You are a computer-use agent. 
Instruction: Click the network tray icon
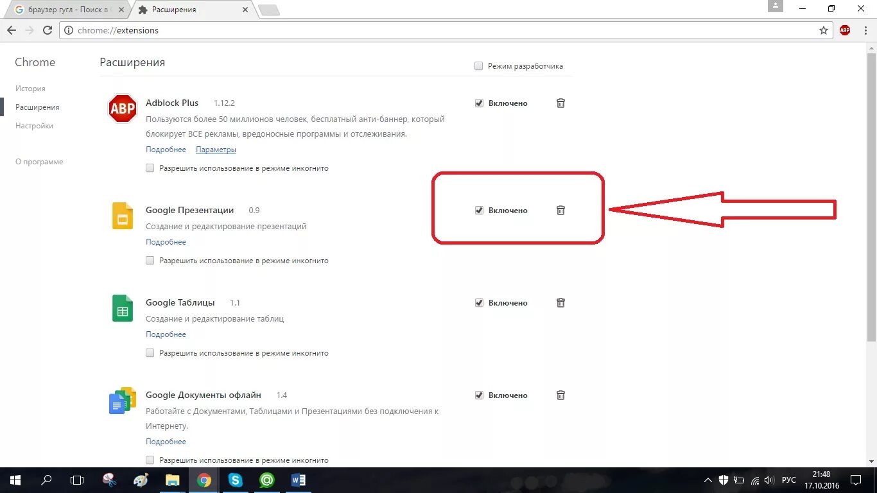pyautogui.click(x=755, y=480)
